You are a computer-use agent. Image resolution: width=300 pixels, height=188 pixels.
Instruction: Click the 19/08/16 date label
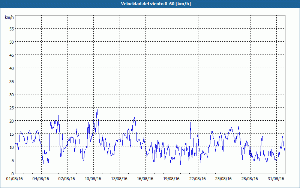click(x=171, y=179)
